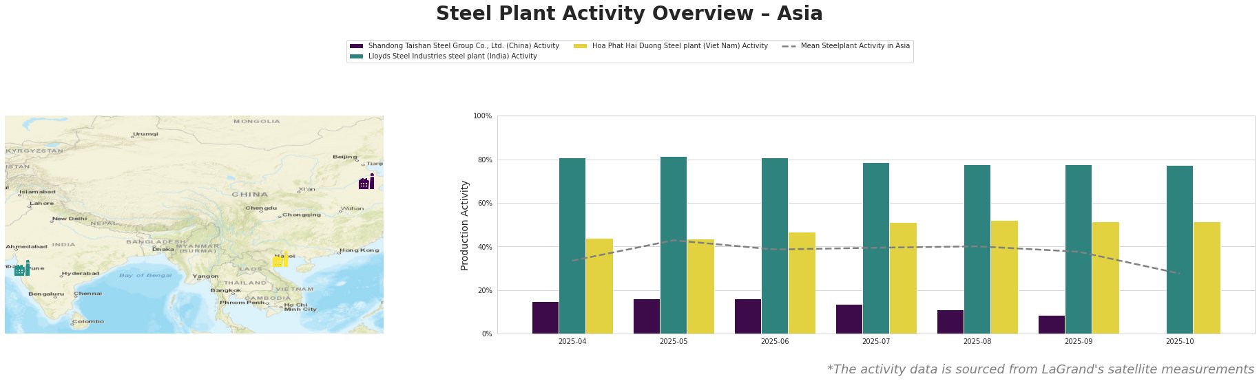Click the teal Lloyds Steel factory icon
This screenshot has height=381, width=1259.
[22, 269]
